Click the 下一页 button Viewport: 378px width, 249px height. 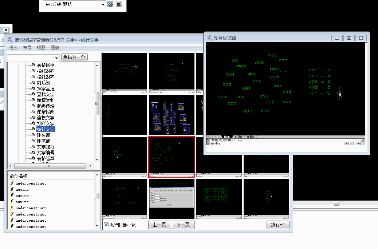pos(183,225)
